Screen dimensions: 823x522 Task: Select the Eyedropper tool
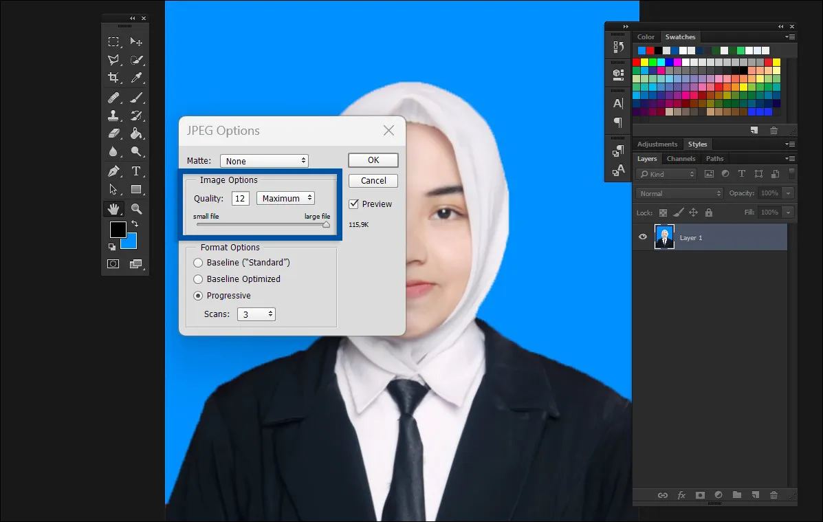pyautogui.click(x=136, y=78)
